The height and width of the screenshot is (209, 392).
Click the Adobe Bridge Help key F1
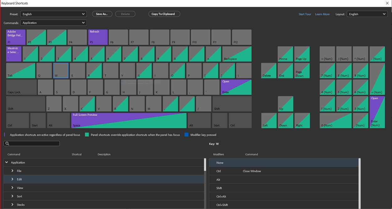click(x=15, y=37)
